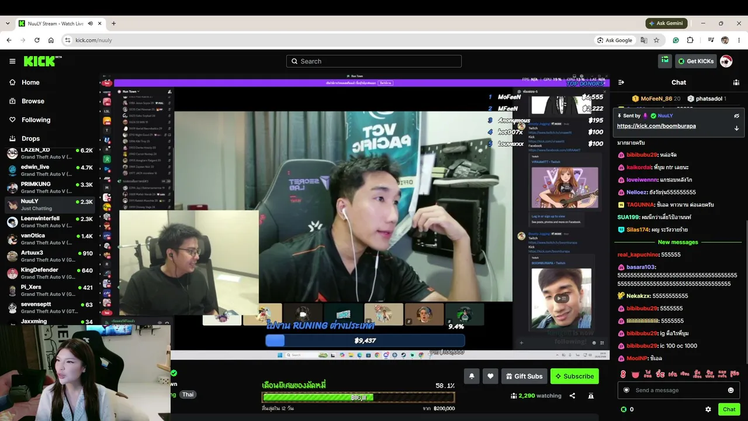Image resolution: width=748 pixels, height=421 pixels.
Task: Click the Get KICKs button
Action: click(x=695, y=61)
